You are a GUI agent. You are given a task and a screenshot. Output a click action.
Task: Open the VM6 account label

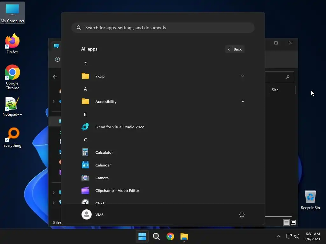click(99, 215)
